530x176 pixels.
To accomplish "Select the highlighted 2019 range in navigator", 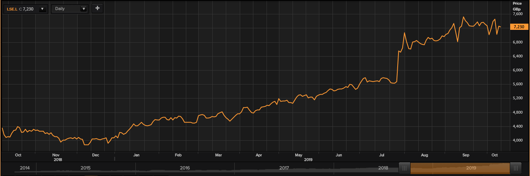I will point(460,168).
